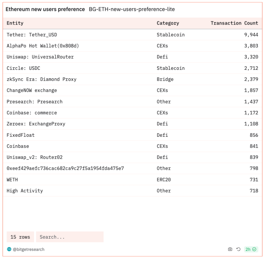The width and height of the screenshot is (263, 259).
Task: Click the bitgetresearch avatar icon
Action: 9,249
